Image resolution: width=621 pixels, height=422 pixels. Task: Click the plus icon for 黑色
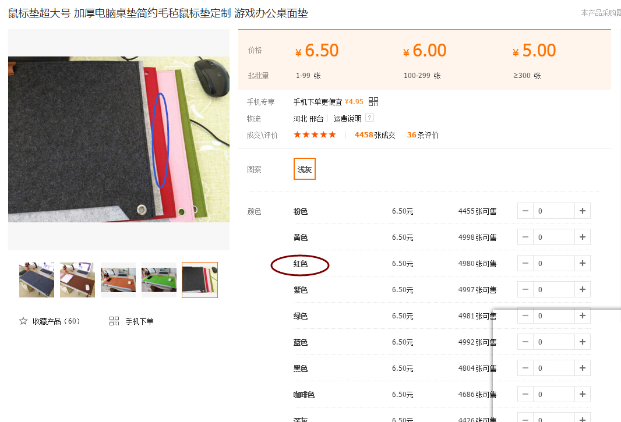582,368
